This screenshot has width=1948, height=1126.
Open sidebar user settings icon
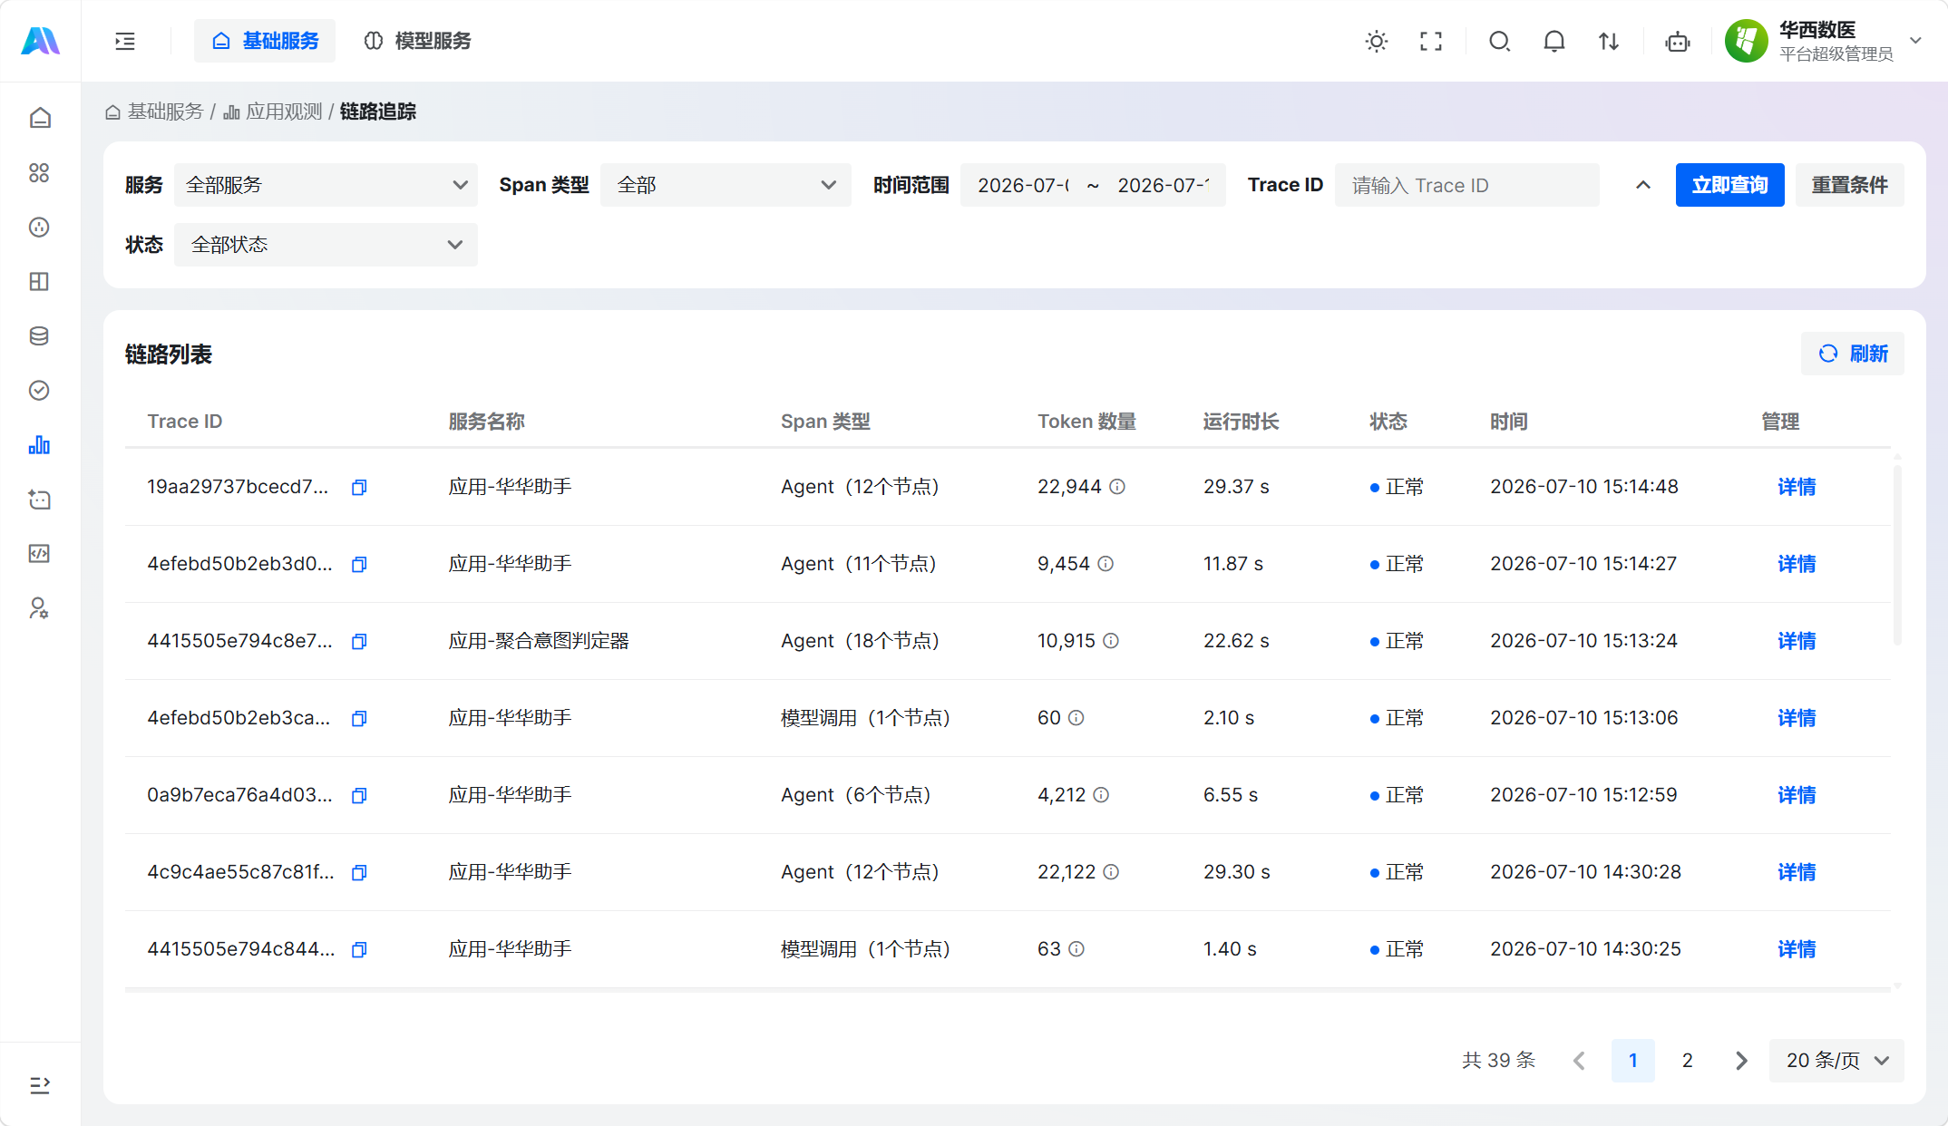[x=39, y=607]
